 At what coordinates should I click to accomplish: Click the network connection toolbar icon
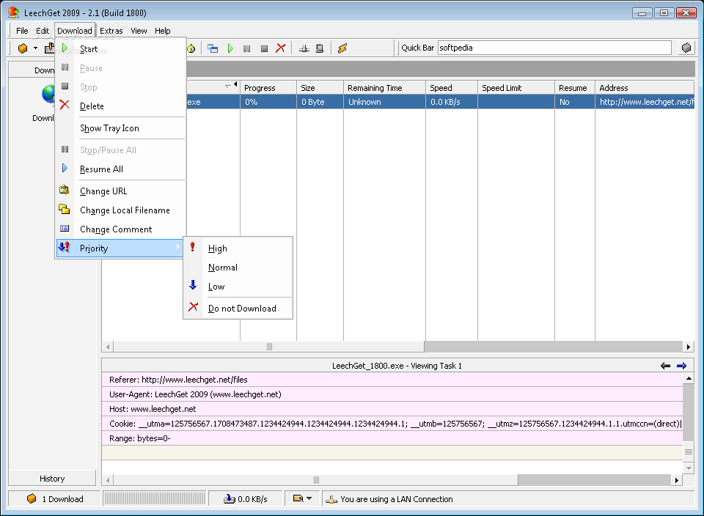[x=304, y=48]
